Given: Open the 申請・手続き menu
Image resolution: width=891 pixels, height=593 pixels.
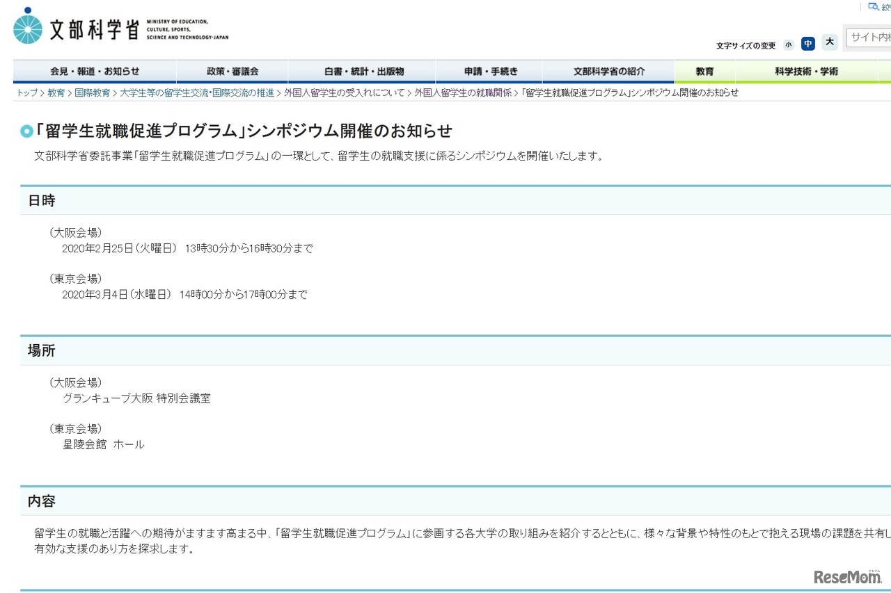Looking at the screenshot, I should pyautogui.click(x=491, y=71).
